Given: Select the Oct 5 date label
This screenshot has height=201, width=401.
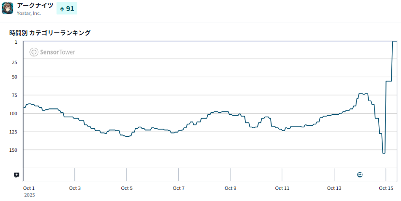Looking at the screenshot, I should (x=127, y=188).
